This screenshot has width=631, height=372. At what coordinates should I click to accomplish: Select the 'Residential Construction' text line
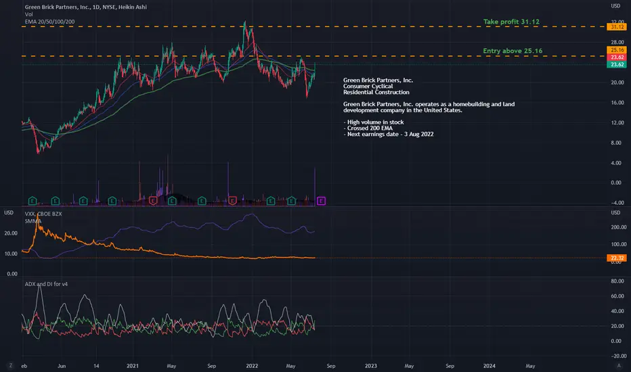(376, 92)
